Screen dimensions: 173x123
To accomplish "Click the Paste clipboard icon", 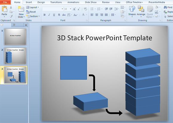I will [4, 9].
